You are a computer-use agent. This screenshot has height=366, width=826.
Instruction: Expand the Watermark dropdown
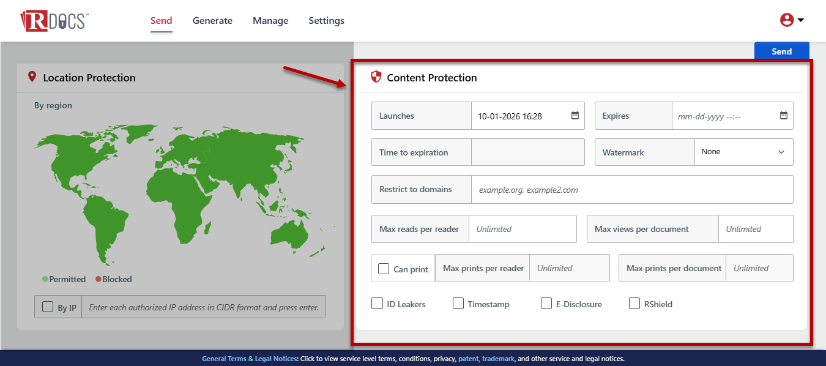point(744,152)
